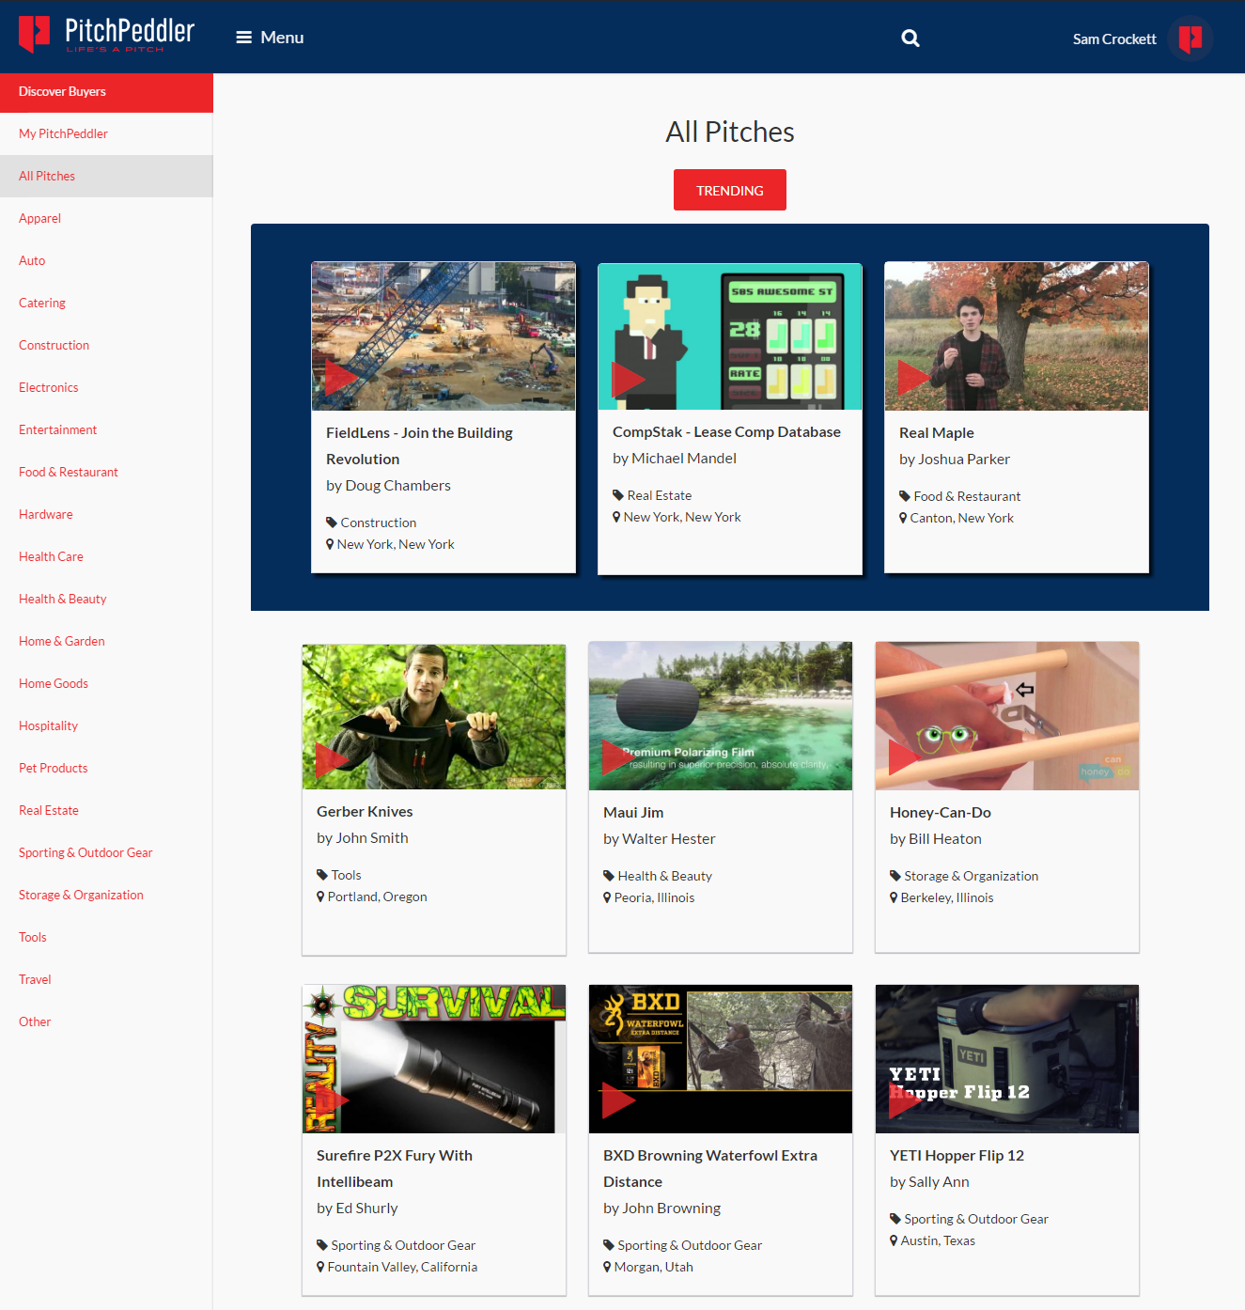Click Sam Crockett username in header

[x=1114, y=39]
